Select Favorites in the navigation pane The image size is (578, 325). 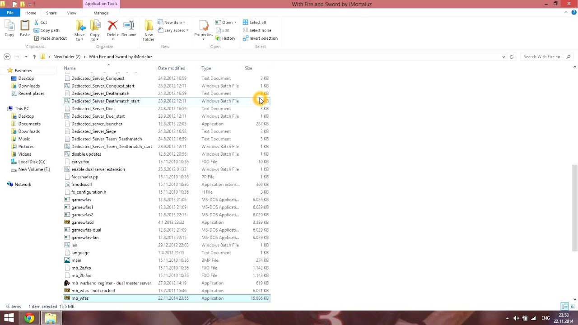point(23,71)
